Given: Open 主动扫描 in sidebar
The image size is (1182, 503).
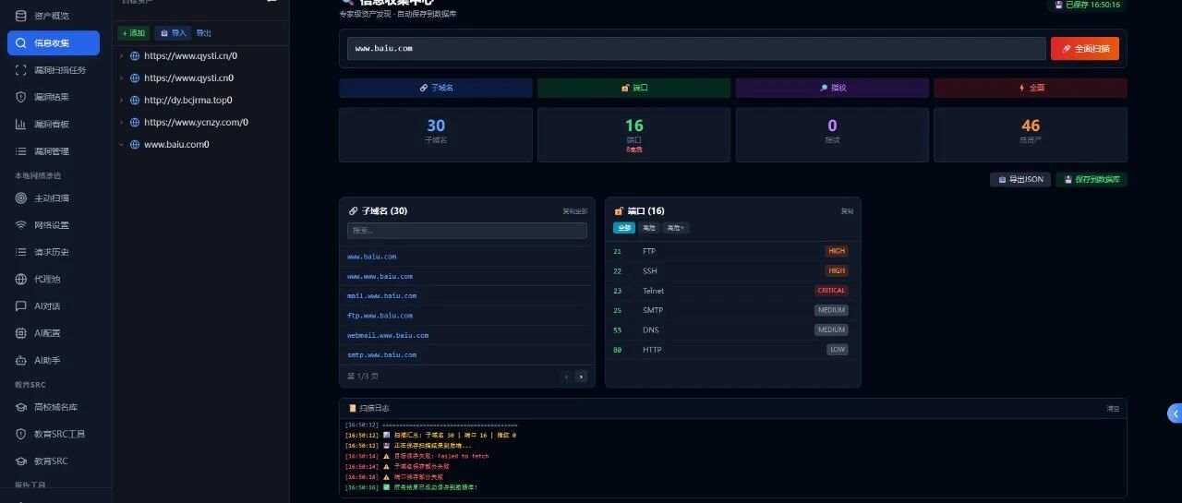Looking at the screenshot, I should (x=55, y=198).
